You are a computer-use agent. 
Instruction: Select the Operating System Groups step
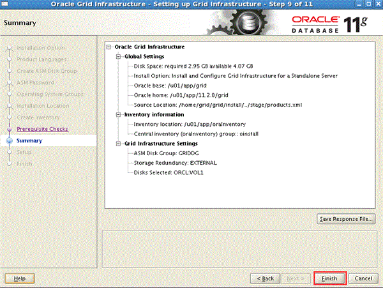pos(50,95)
